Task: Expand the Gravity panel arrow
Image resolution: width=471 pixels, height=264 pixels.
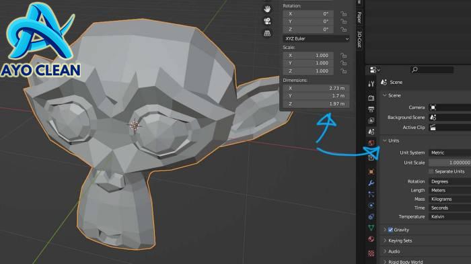Action: [x=385, y=230]
